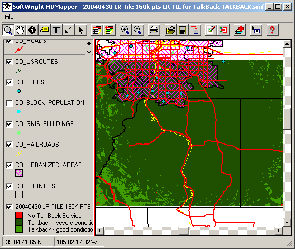Select the text T tool

[56, 30]
